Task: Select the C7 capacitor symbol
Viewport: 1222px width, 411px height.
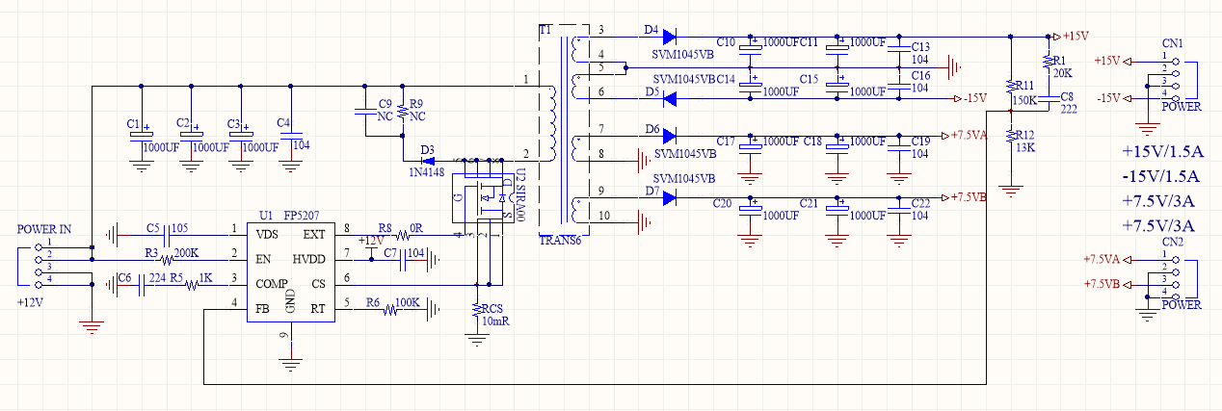Action: coord(403,259)
